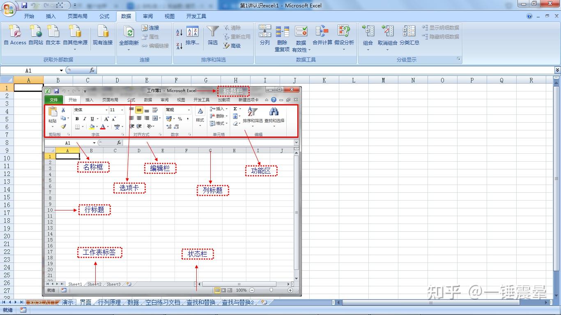Select cell A1 in the worksheet

click(28, 88)
